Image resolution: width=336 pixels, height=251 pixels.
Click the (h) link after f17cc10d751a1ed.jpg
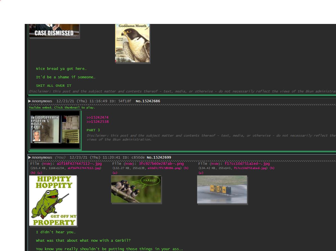[272, 168]
